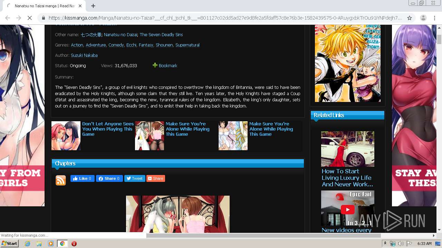The image size is (442, 248).
Task: Share the manga on Facebook
Action: tap(109, 178)
